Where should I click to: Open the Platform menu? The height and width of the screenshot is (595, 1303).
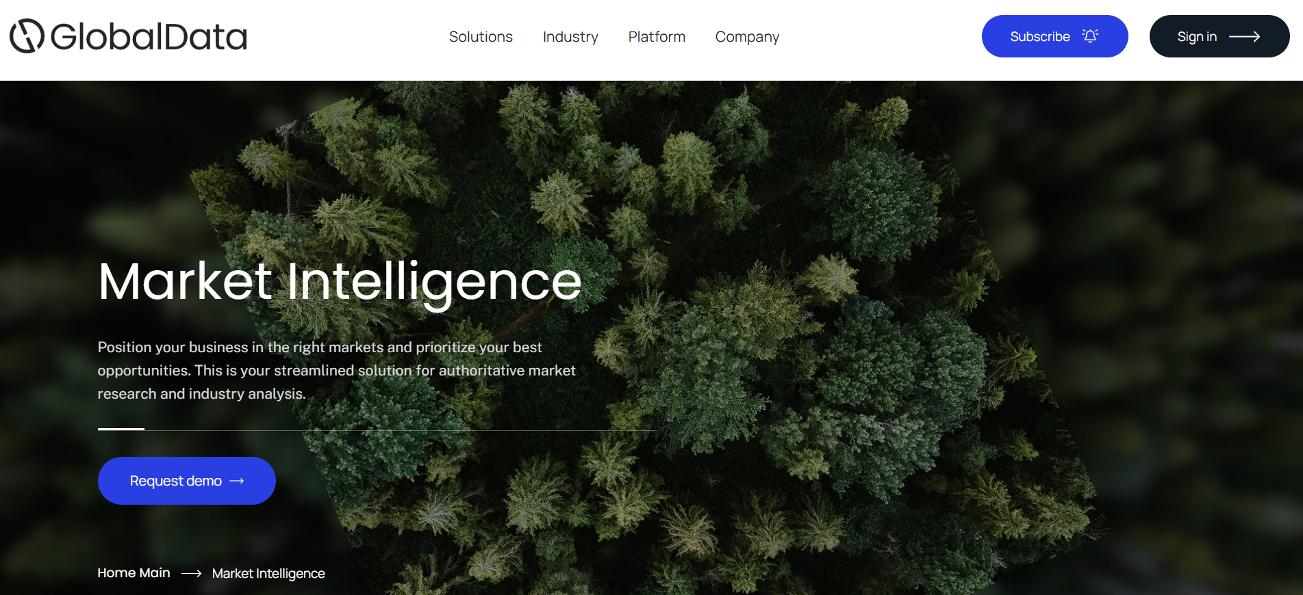click(657, 37)
